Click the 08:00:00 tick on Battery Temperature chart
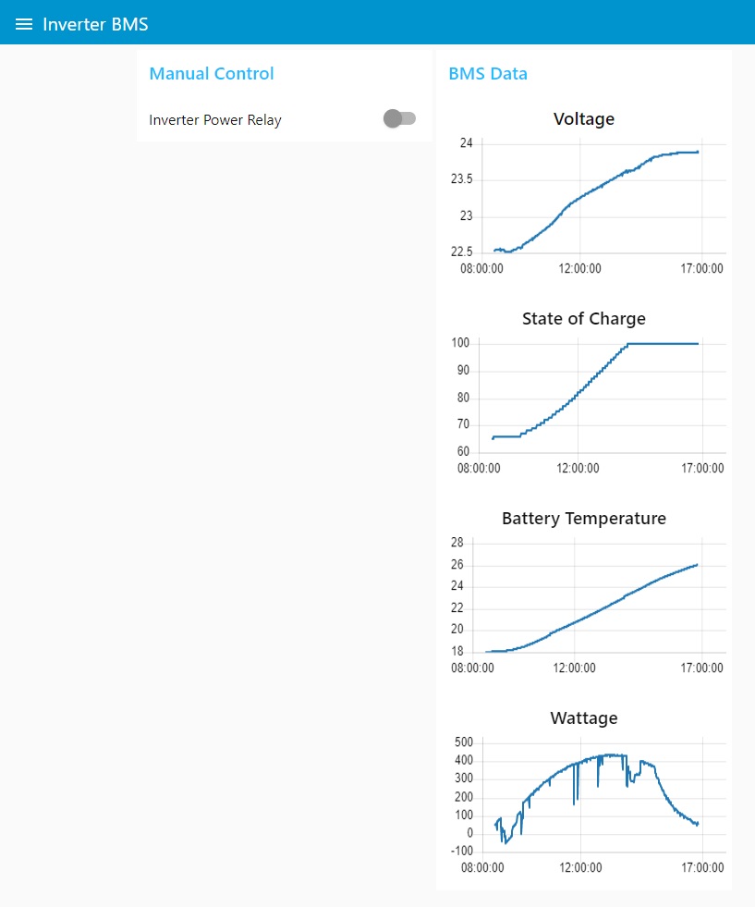This screenshot has width=755, height=907. [x=472, y=668]
